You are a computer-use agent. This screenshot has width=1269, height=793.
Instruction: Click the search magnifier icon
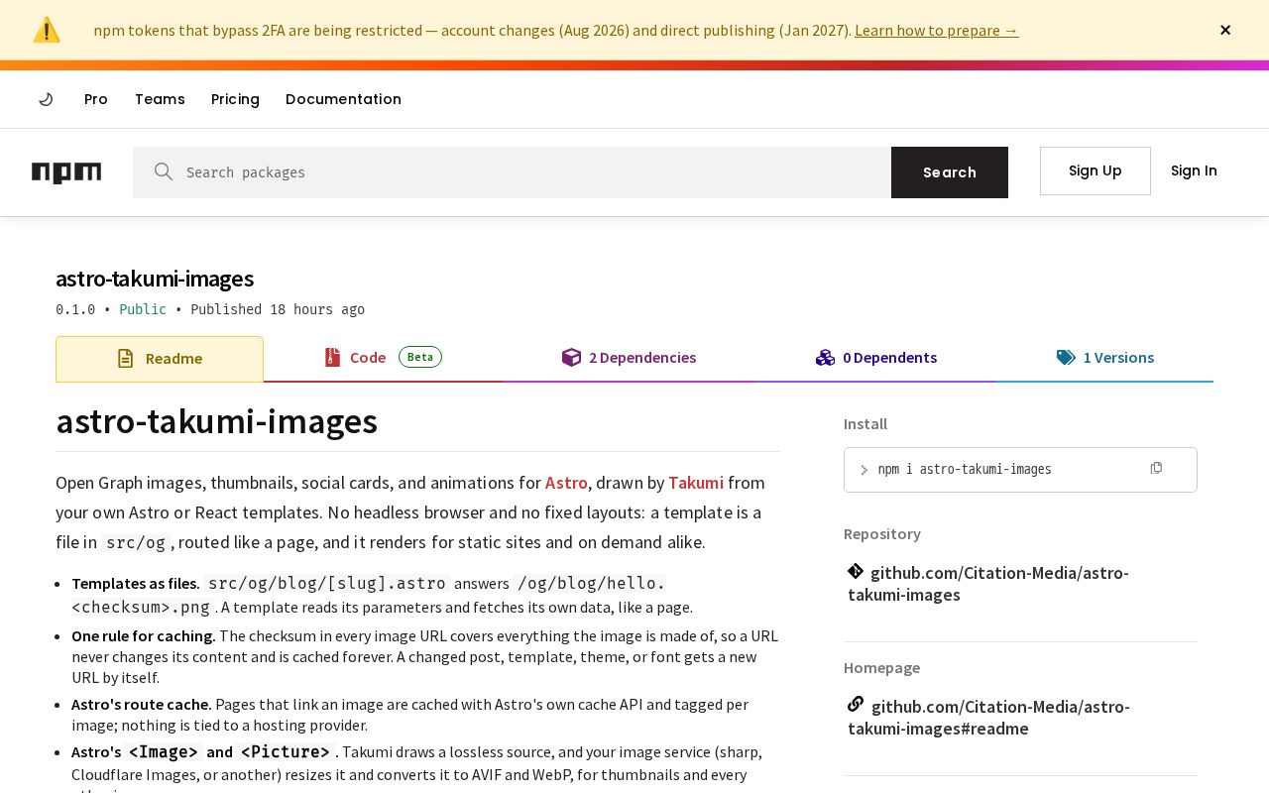(164, 171)
